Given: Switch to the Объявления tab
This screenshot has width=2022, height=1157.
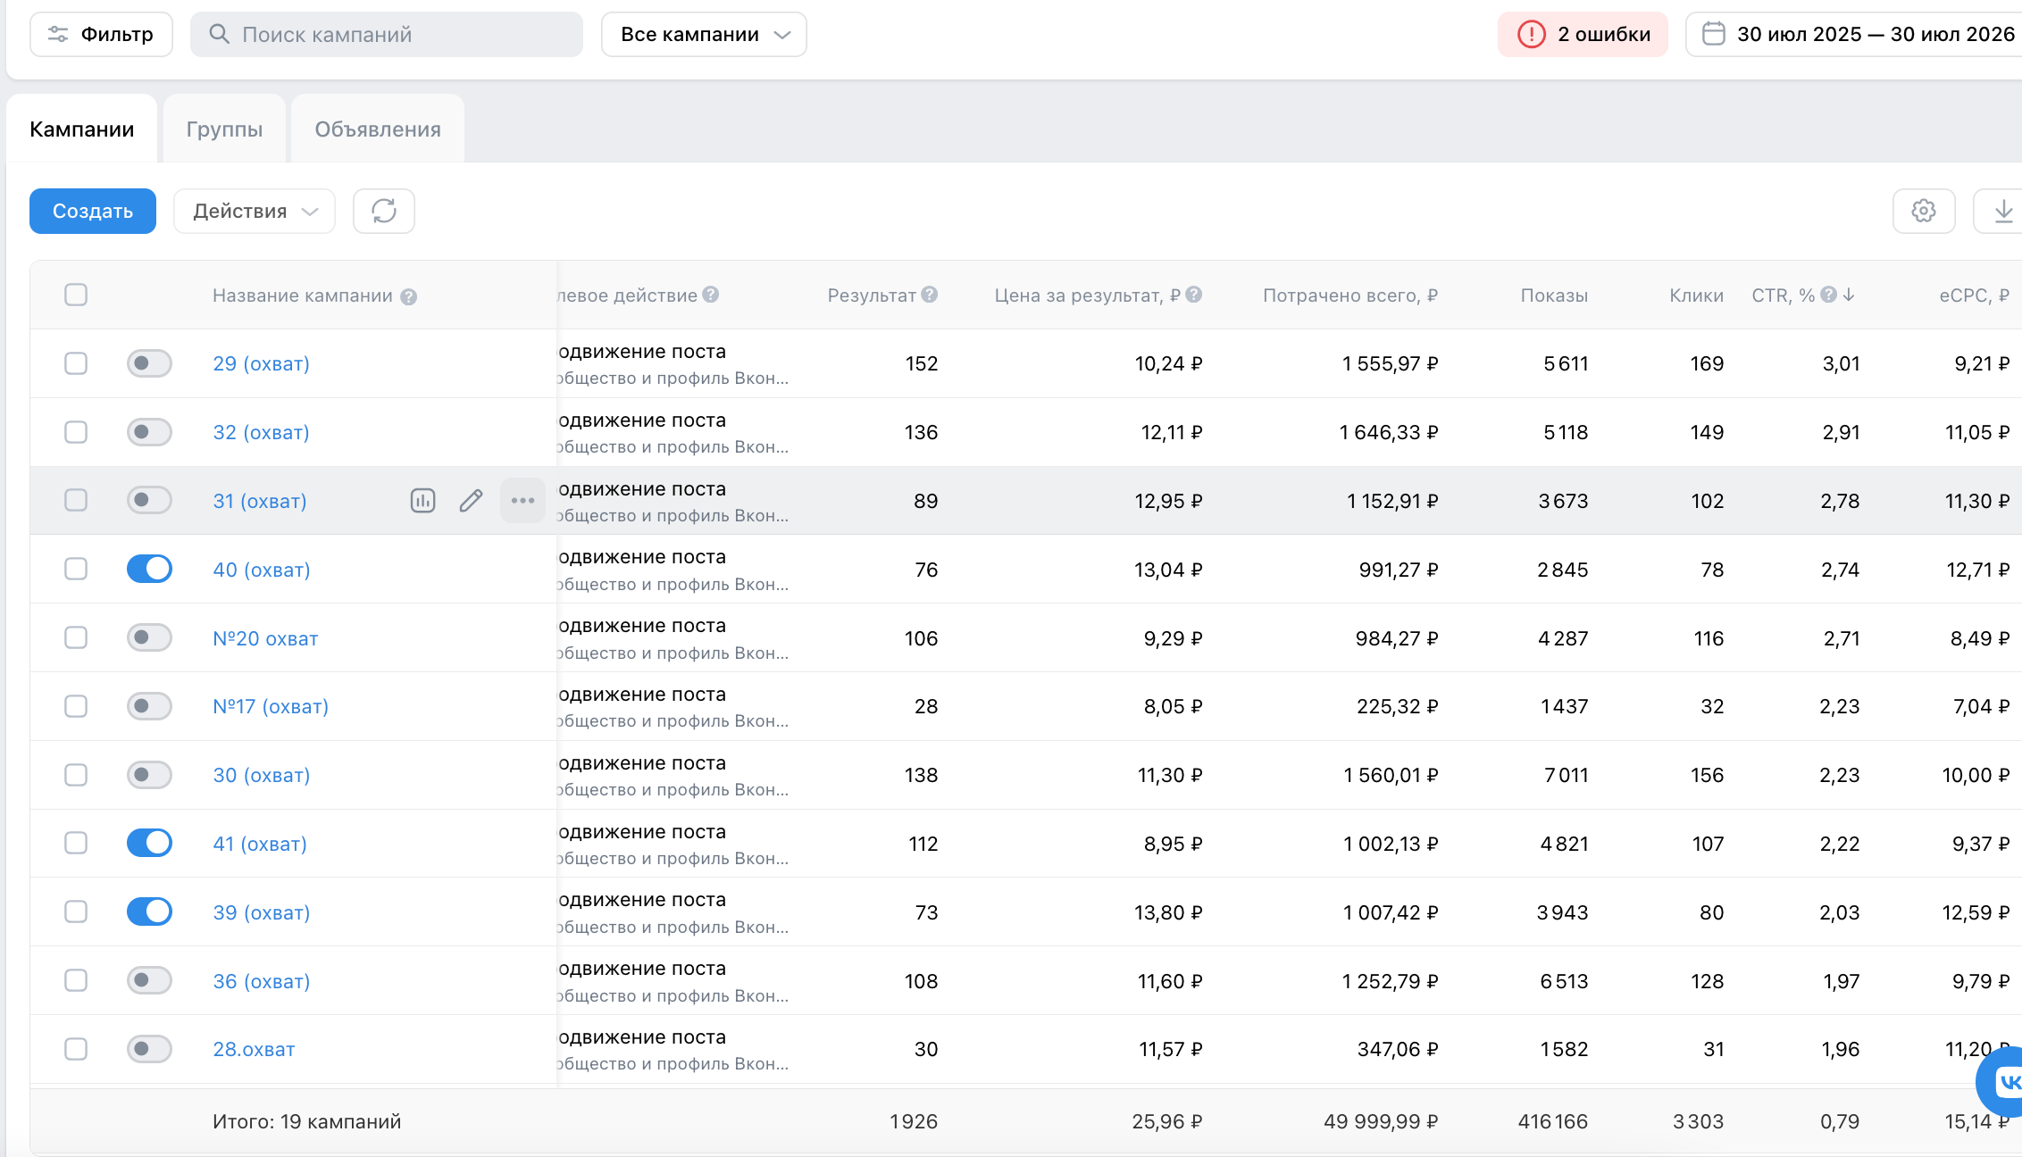Looking at the screenshot, I should pyautogui.click(x=378, y=129).
